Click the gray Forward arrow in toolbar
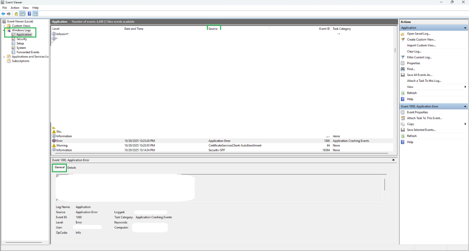The height and width of the screenshot is (251, 469). coord(9,14)
